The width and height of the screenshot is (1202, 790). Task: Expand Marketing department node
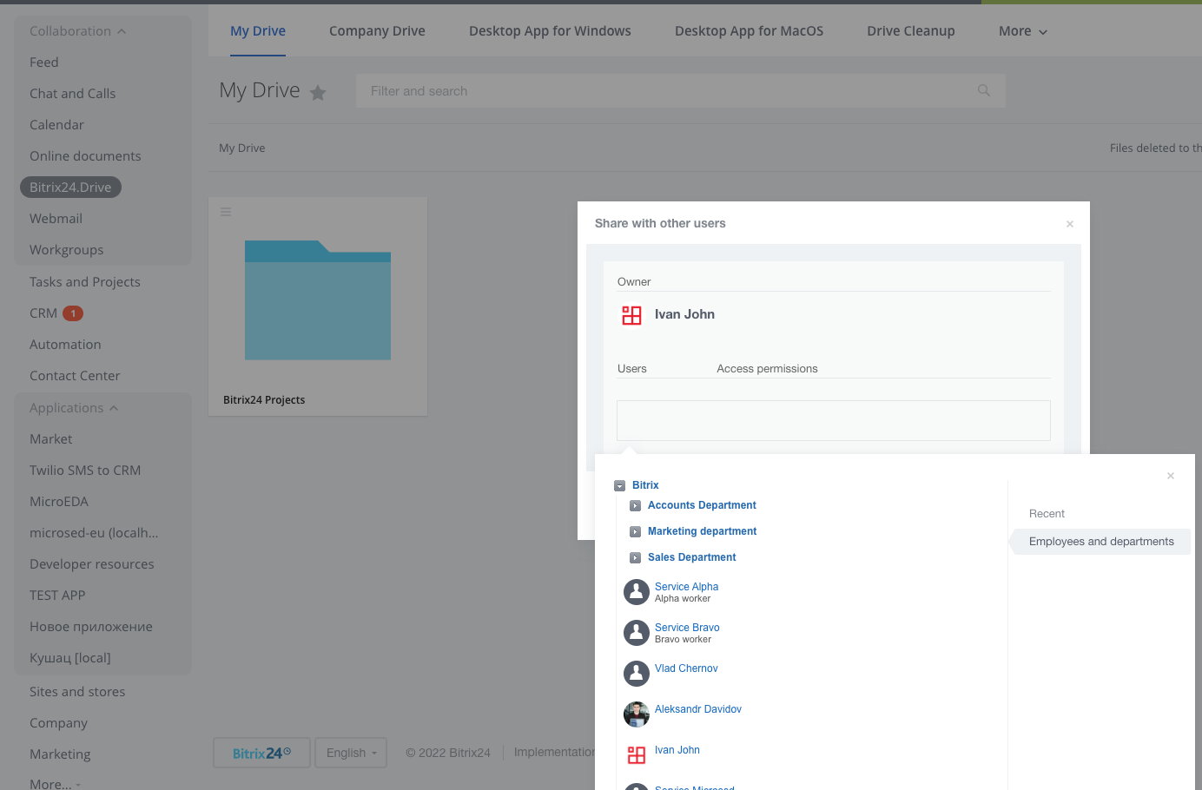(635, 532)
